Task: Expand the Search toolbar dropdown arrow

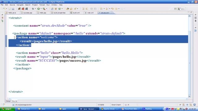Action: pos(78,9)
